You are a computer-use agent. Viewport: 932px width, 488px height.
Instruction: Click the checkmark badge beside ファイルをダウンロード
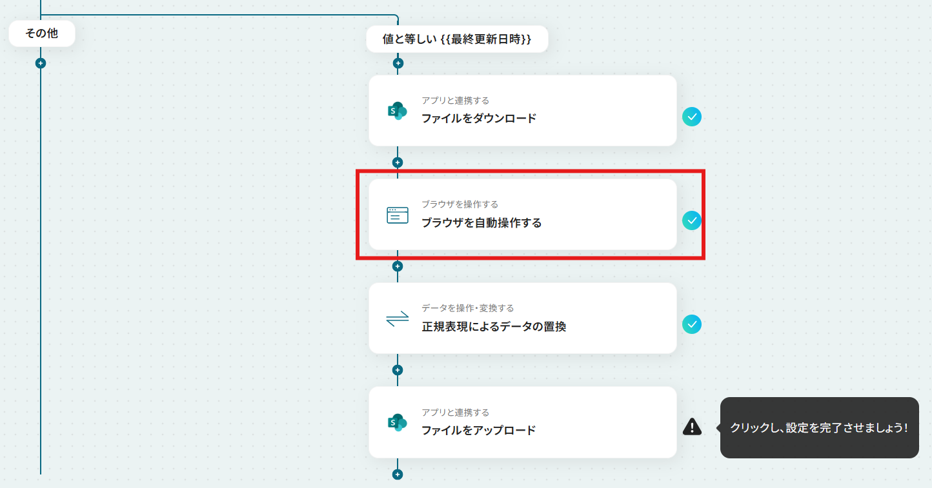coord(692,117)
